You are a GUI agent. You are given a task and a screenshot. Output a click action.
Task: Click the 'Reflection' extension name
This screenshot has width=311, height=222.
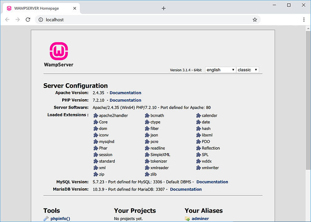211,148
